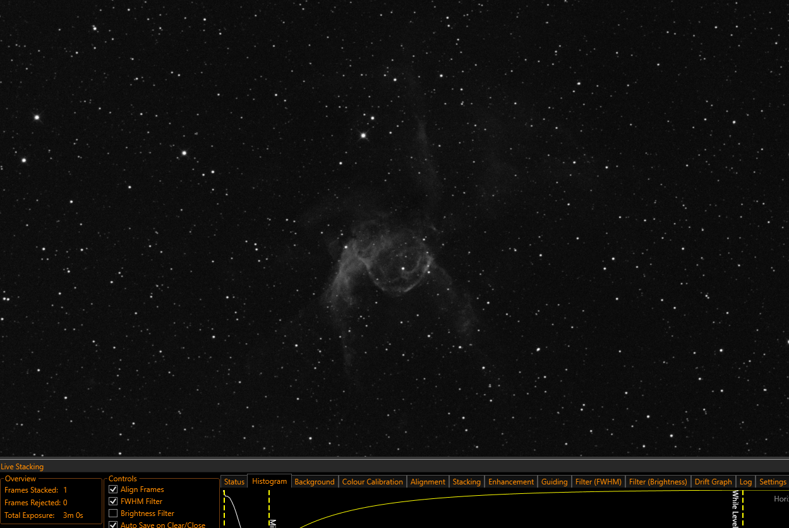Toggle Auto Save on Clear/Close
The width and height of the screenshot is (789, 528).
tap(114, 525)
